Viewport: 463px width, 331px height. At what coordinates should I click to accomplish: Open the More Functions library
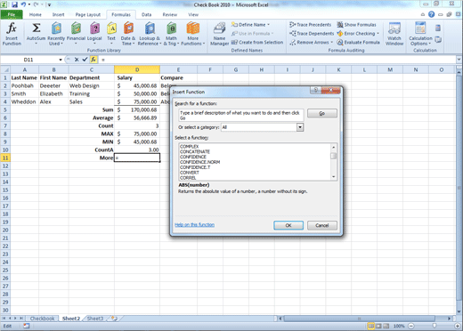[x=193, y=34]
